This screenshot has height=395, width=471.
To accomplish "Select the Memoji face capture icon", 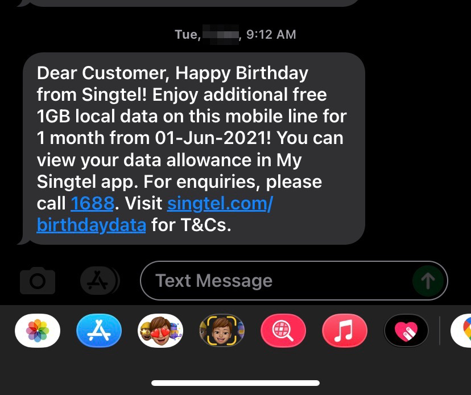I will click(x=222, y=331).
